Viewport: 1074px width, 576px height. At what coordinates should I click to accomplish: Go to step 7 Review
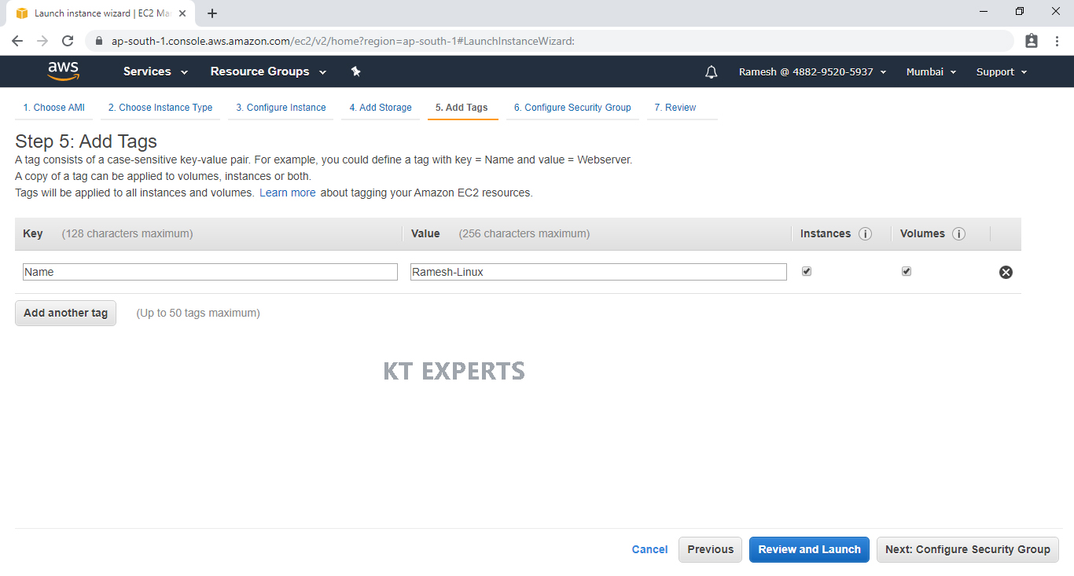coord(675,108)
